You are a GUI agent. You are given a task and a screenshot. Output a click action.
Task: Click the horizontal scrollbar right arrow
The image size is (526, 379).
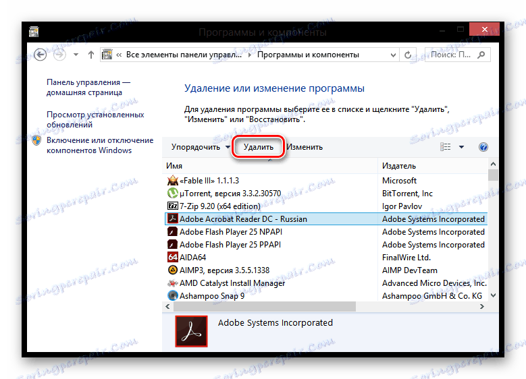click(482, 306)
